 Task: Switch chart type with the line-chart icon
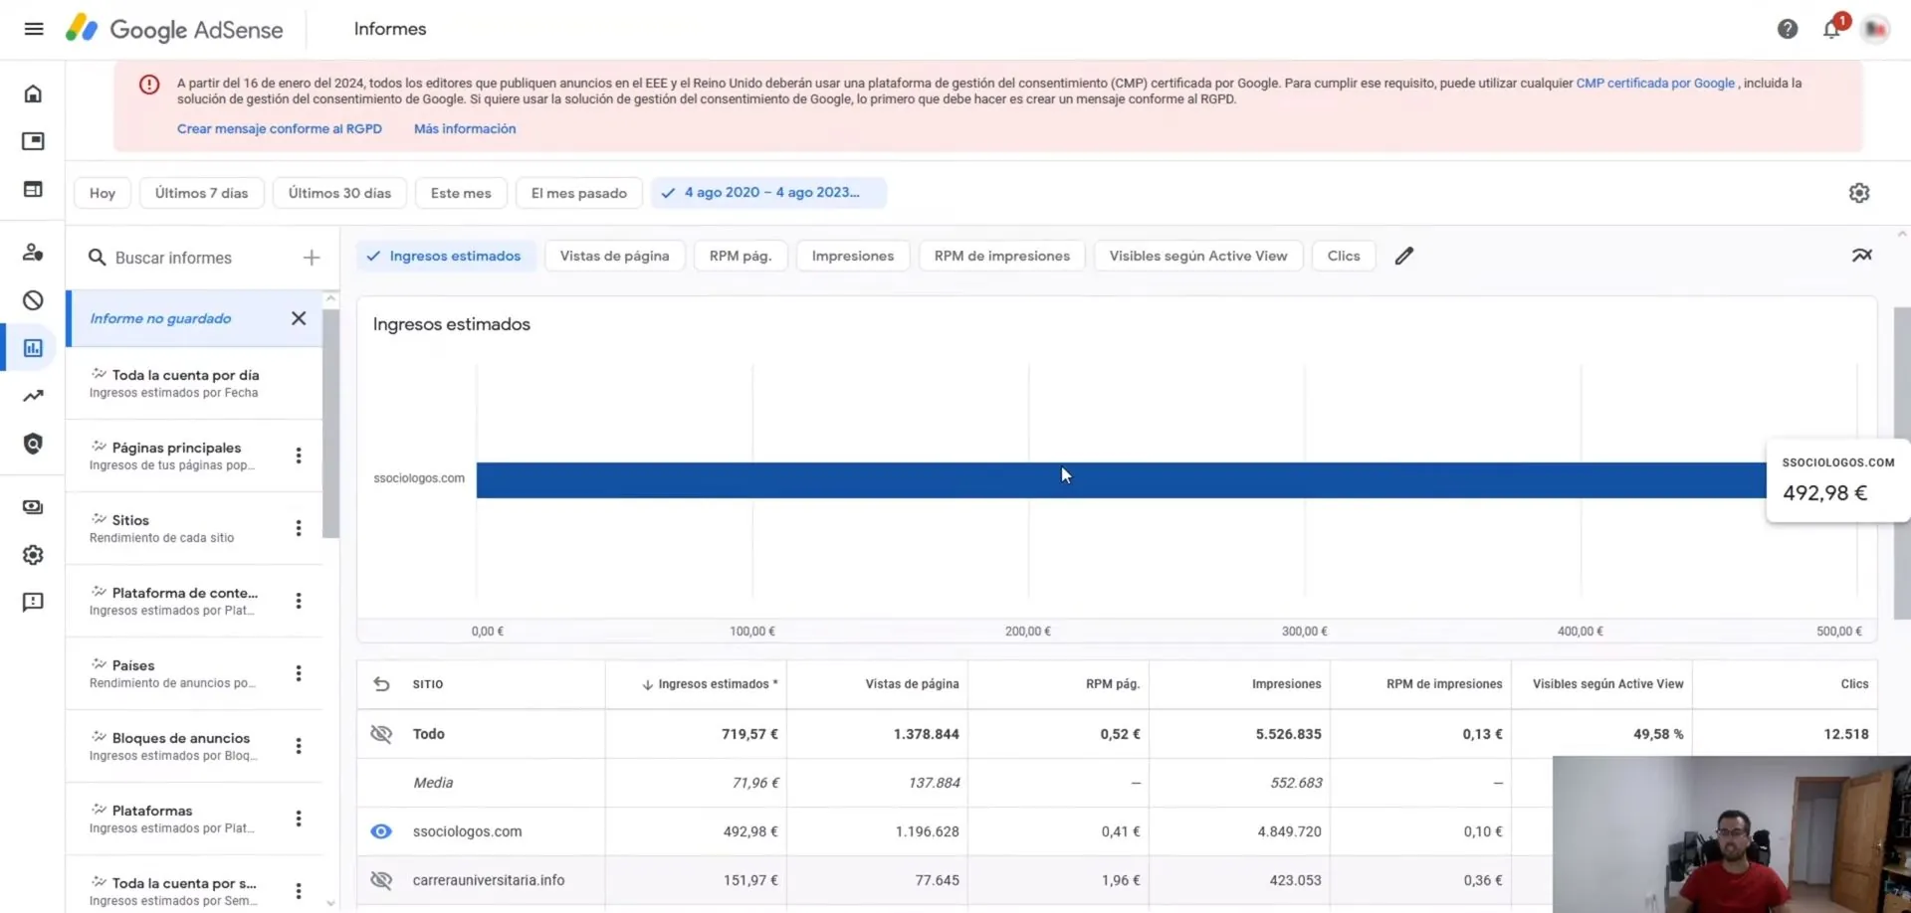[1862, 256]
